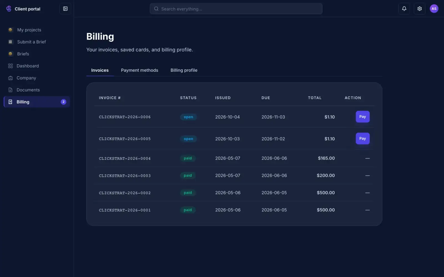
Task: Click the STATUS column header
Action: point(188,98)
